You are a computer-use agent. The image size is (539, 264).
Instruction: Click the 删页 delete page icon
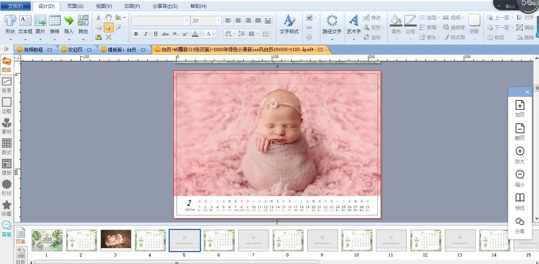click(x=520, y=132)
